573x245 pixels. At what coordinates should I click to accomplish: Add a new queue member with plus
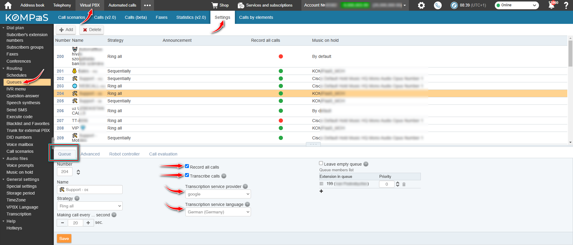[x=321, y=191]
